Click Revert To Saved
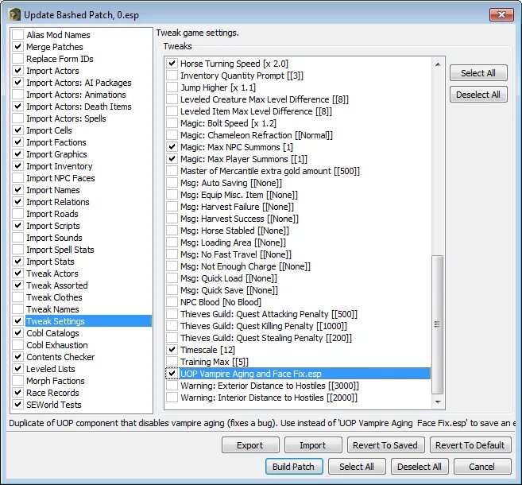The width and height of the screenshot is (522, 485). point(386,445)
